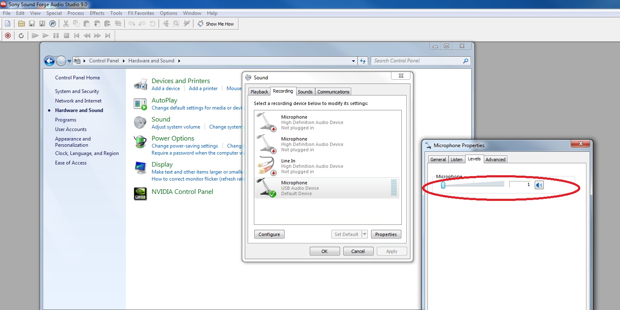
Task: Expand the arrow after Hardware and Sound breadcrumb
Action: point(179,61)
